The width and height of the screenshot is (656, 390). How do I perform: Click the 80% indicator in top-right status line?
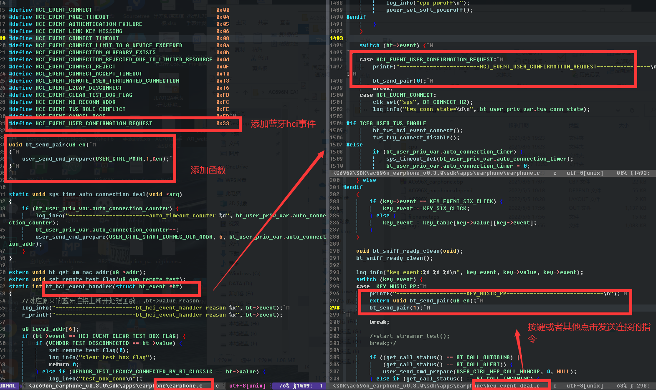click(622, 173)
